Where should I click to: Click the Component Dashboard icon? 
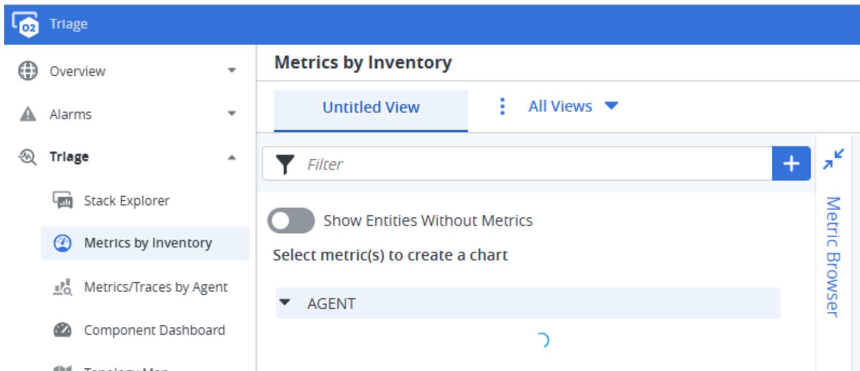click(x=63, y=329)
